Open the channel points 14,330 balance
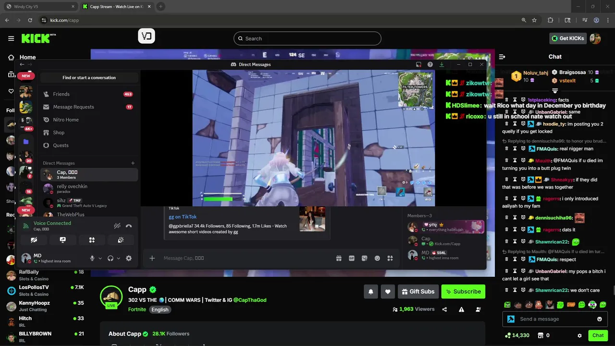 517,335
